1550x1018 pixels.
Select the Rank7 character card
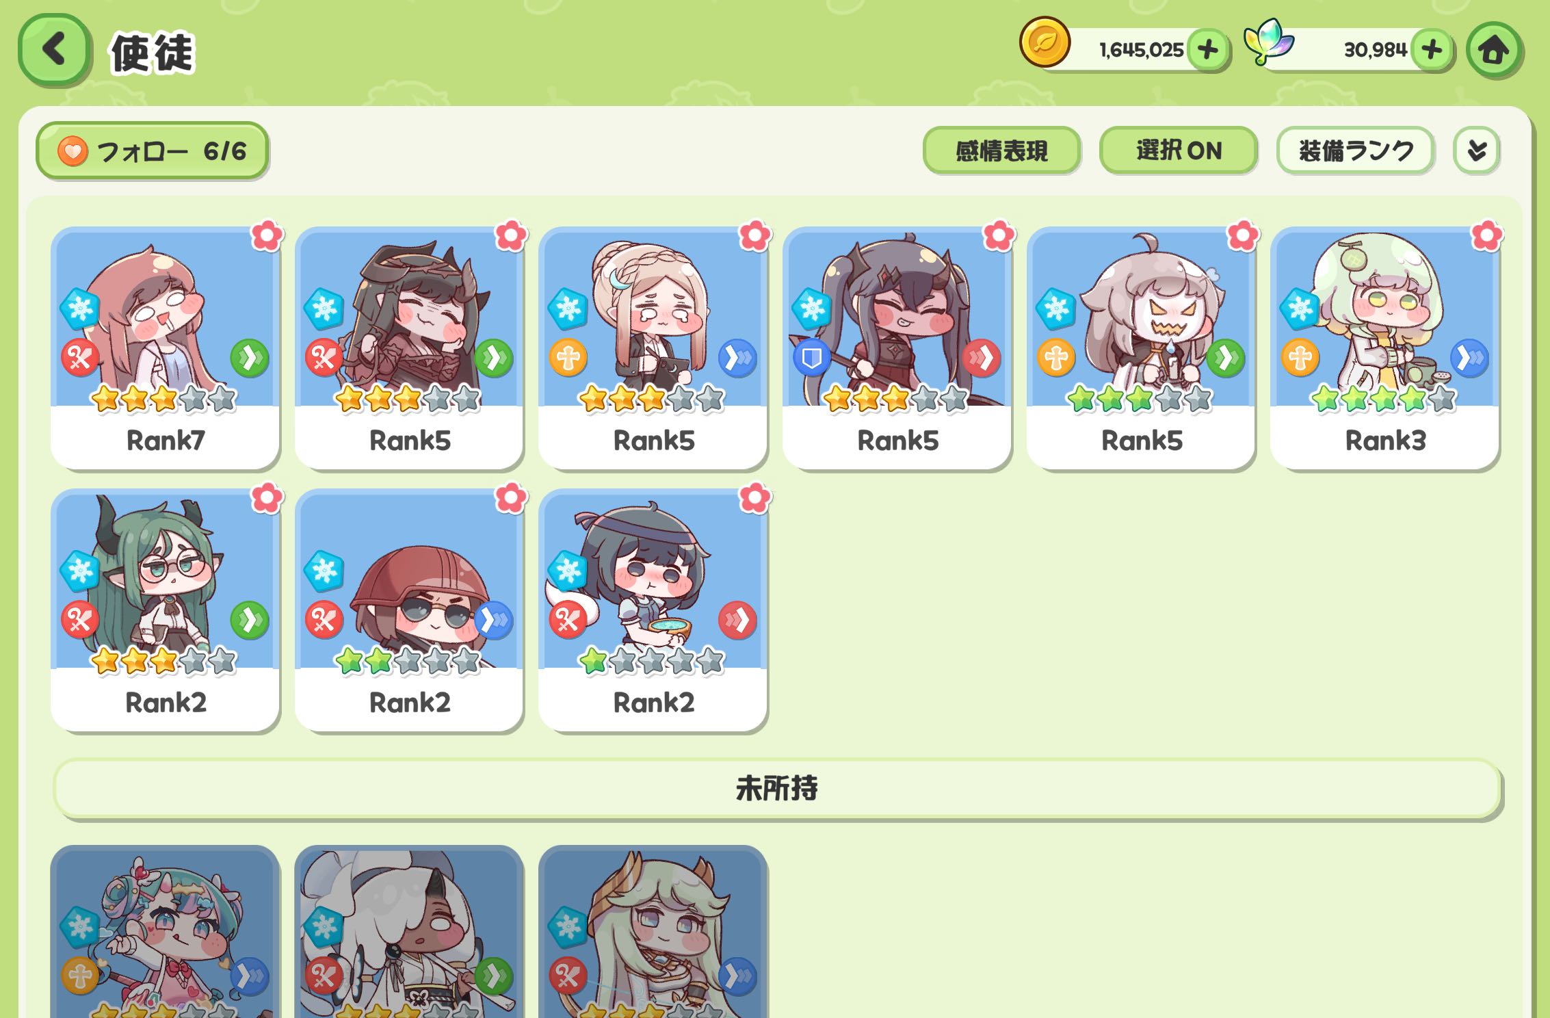165,348
